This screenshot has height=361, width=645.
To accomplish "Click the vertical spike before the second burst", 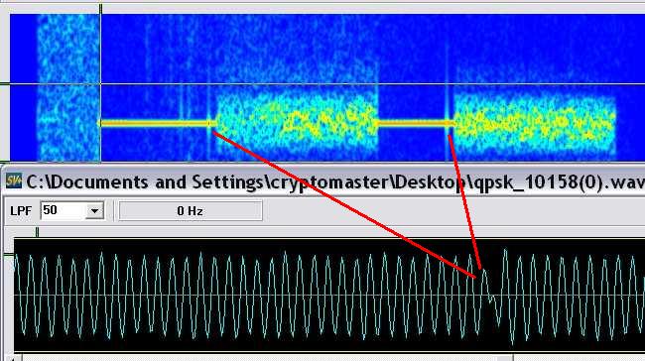I will coord(448,103).
